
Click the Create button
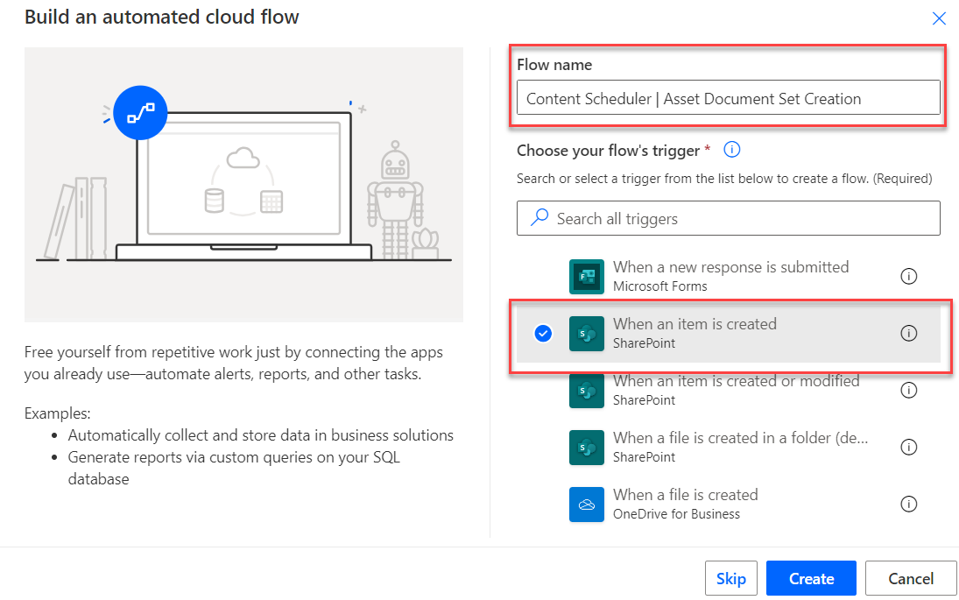click(x=811, y=578)
